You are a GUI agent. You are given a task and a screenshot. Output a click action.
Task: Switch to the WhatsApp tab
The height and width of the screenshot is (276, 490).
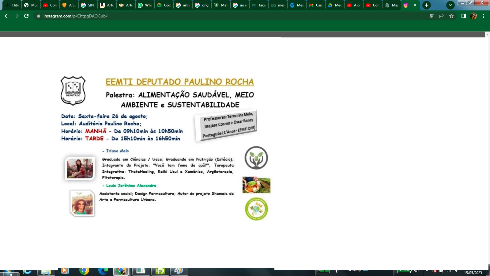145,5
